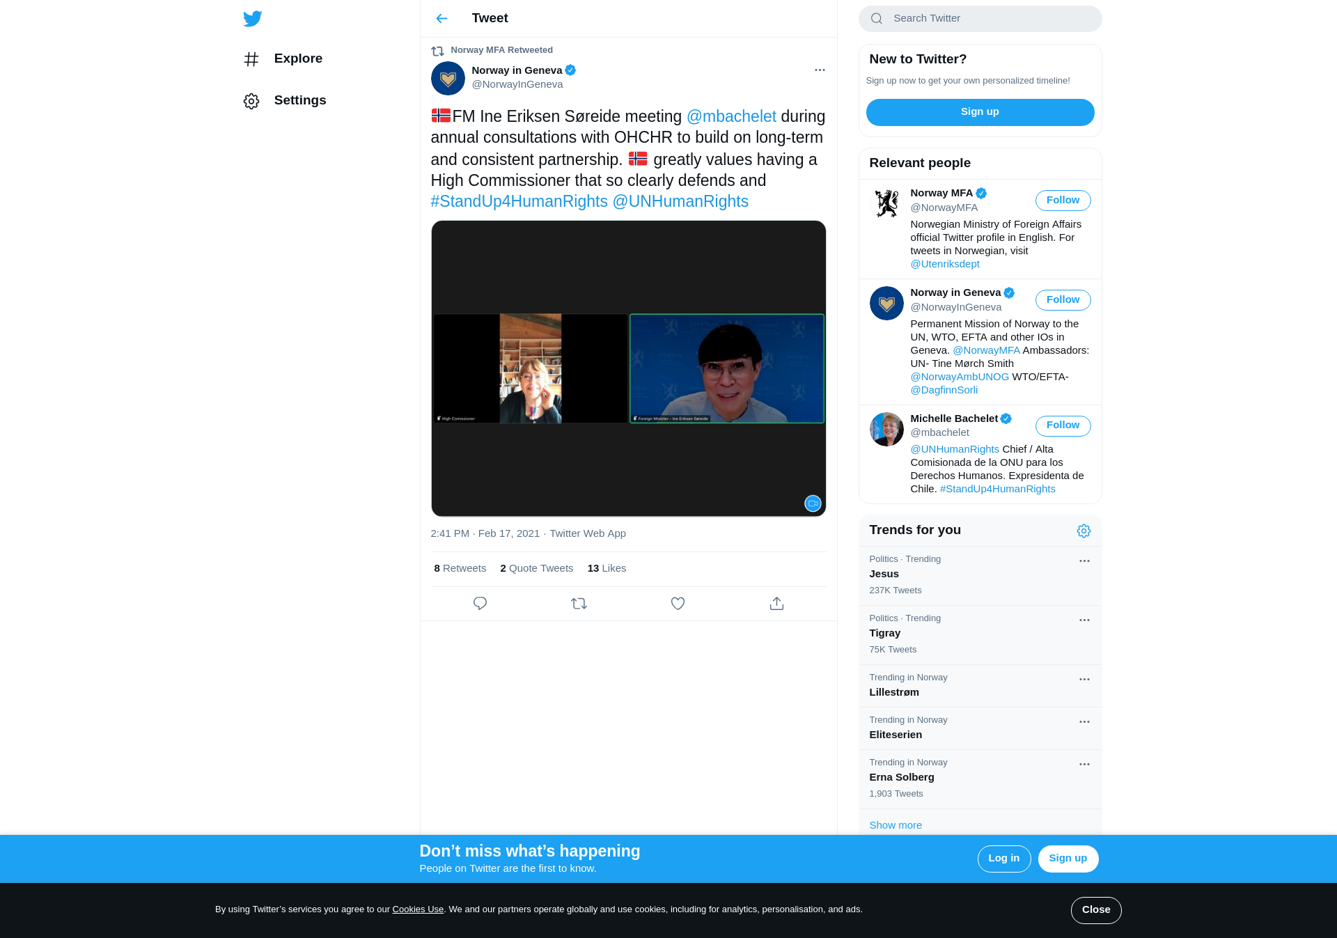
Task: Open the tweet's three-dot more menu
Action: pos(820,70)
